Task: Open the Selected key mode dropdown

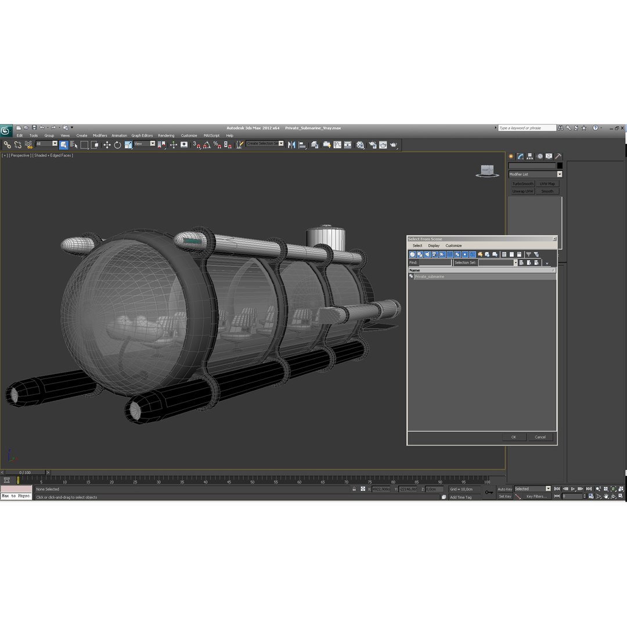Action: [x=548, y=489]
